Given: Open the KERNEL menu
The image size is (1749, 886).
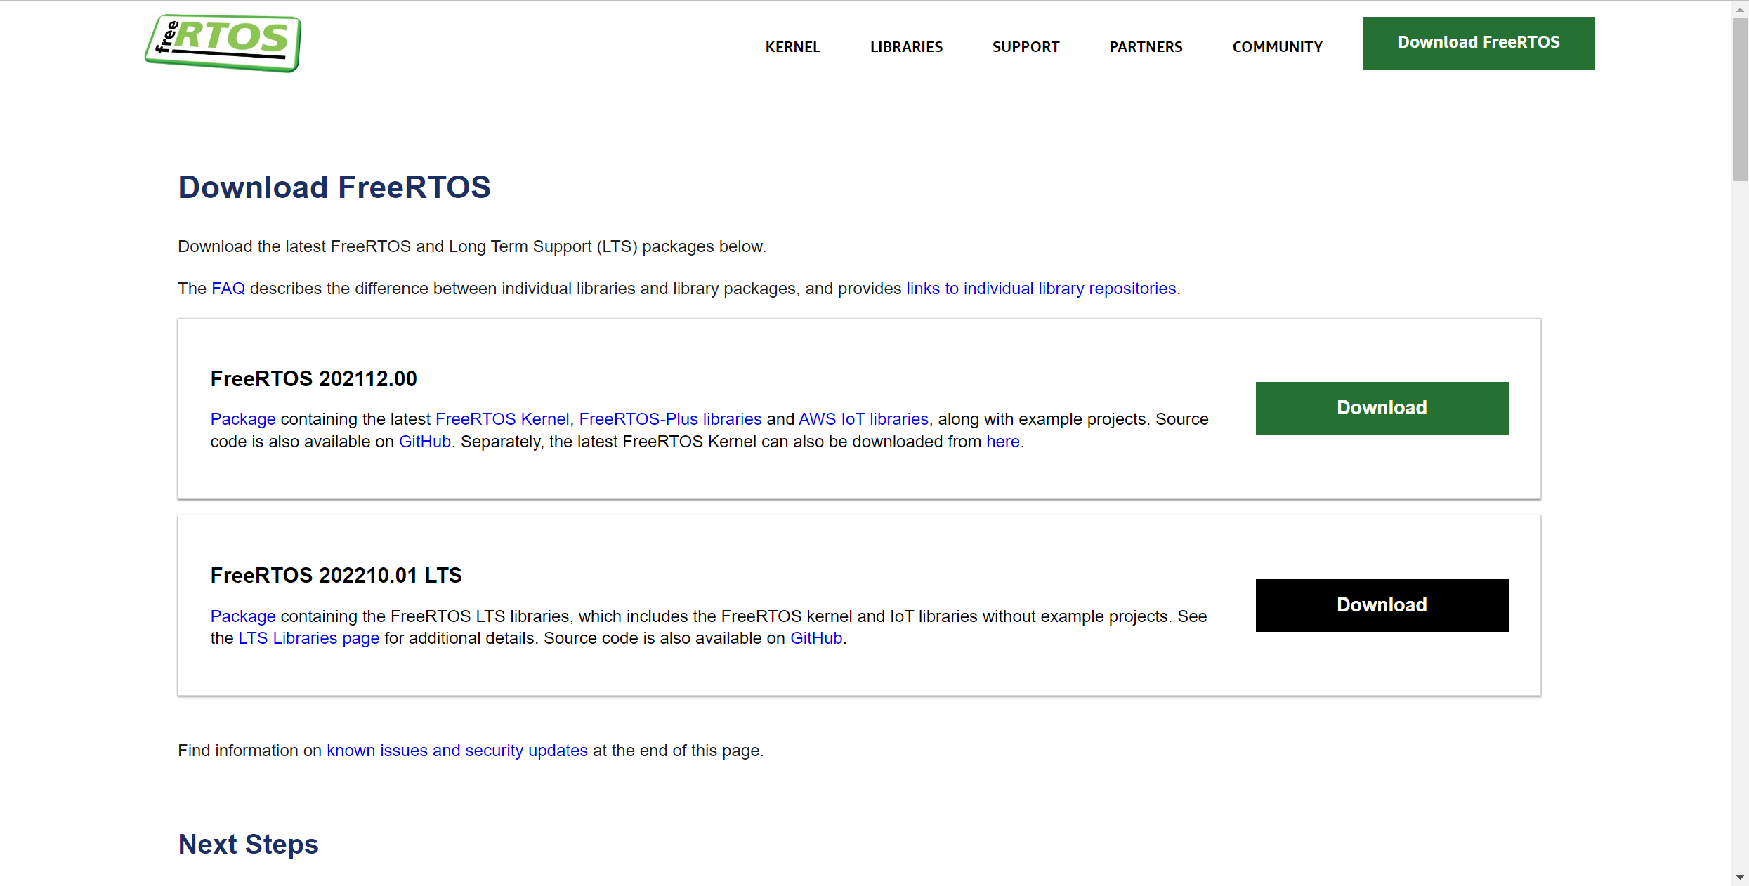Looking at the screenshot, I should click(x=792, y=47).
